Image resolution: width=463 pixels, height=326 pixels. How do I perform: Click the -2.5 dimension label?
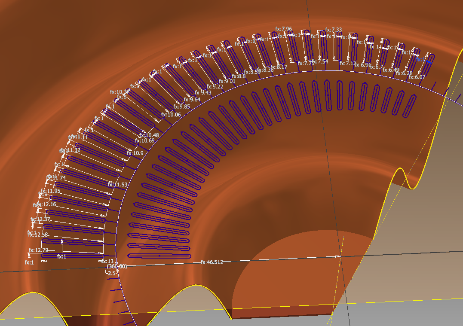coord(113,272)
